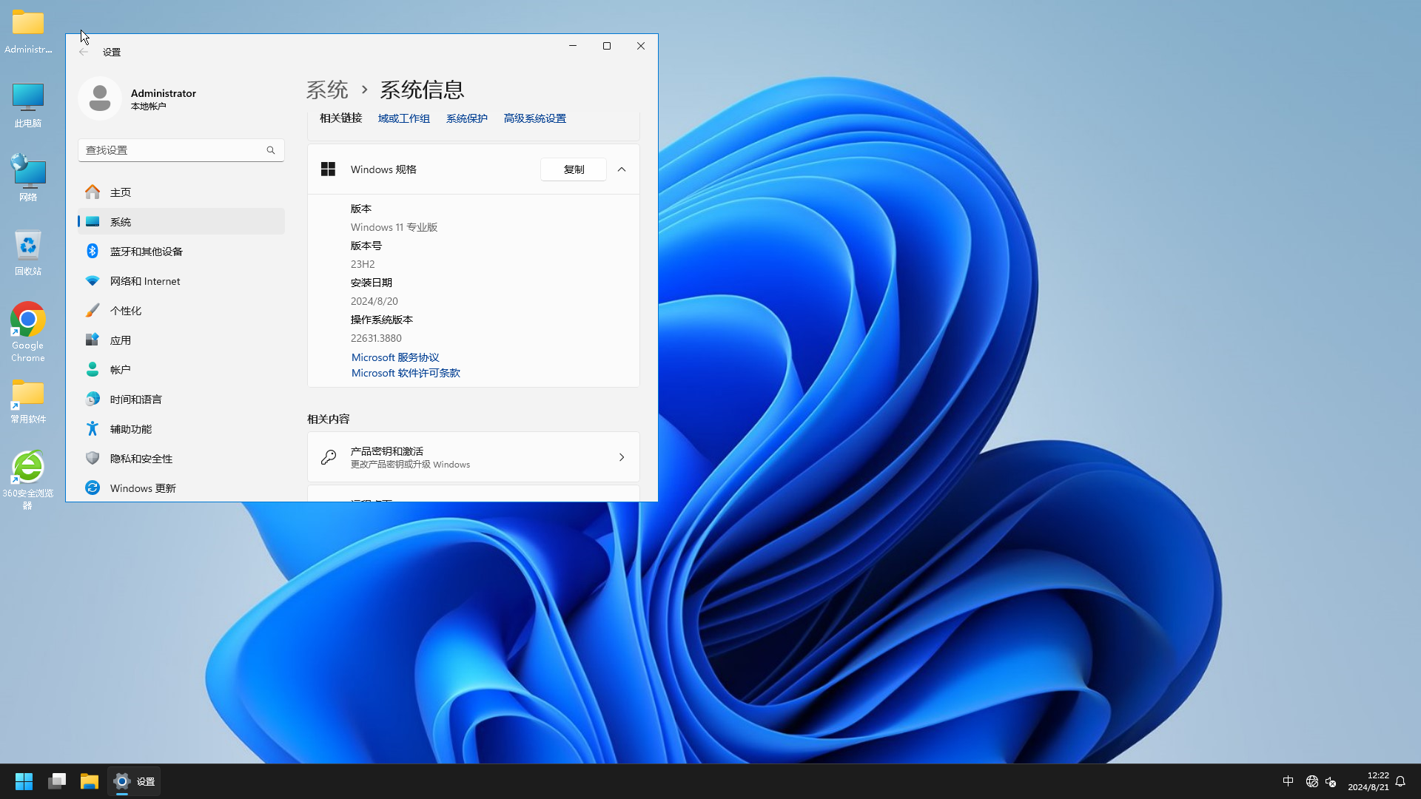This screenshot has height=799, width=1421.
Task: Open the 域或工作组 link
Action: pyautogui.click(x=403, y=118)
